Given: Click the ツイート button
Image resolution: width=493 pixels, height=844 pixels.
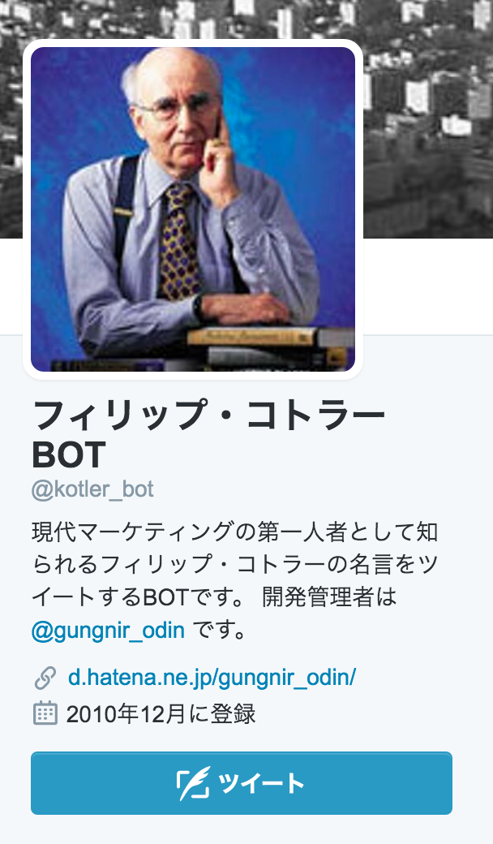Looking at the screenshot, I should point(242,783).
